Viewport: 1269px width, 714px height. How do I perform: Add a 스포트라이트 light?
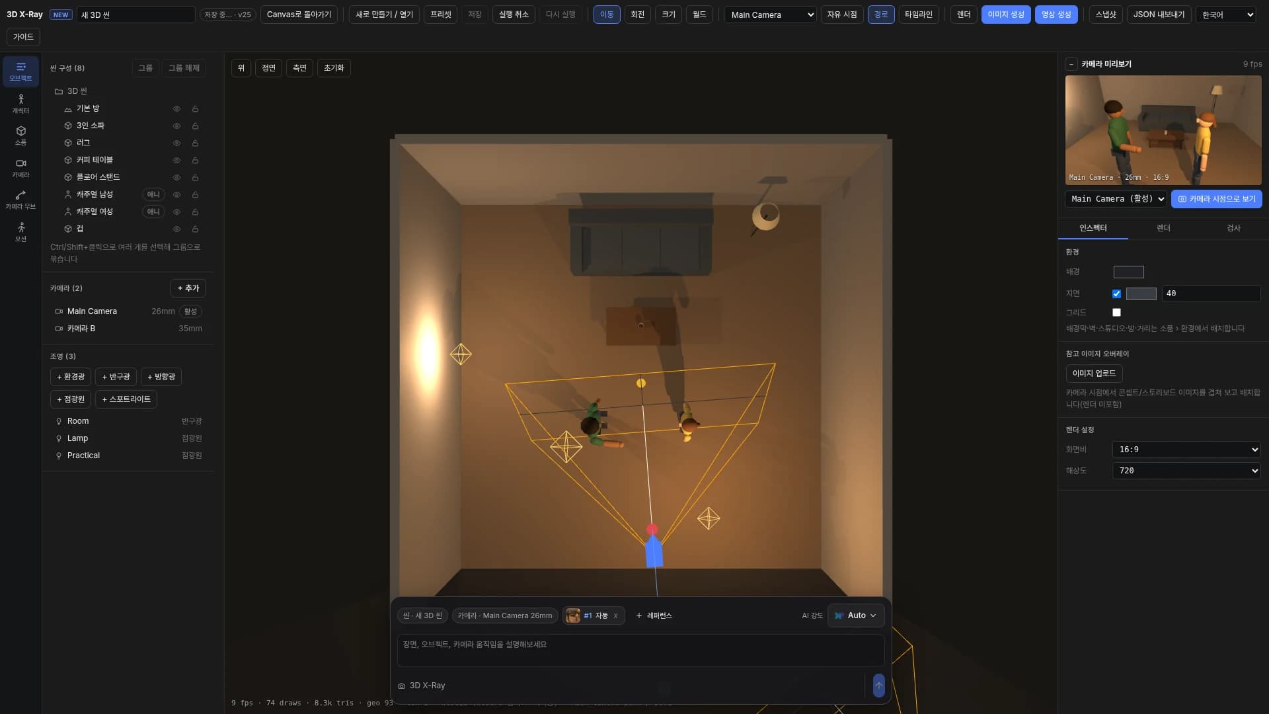tap(126, 399)
